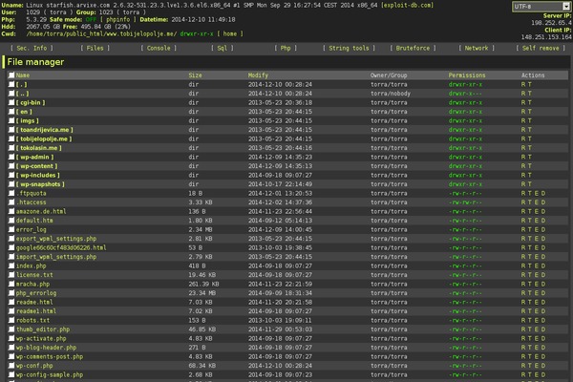Open php_errorlog file
The width and height of the screenshot is (573, 382).
[36, 293]
